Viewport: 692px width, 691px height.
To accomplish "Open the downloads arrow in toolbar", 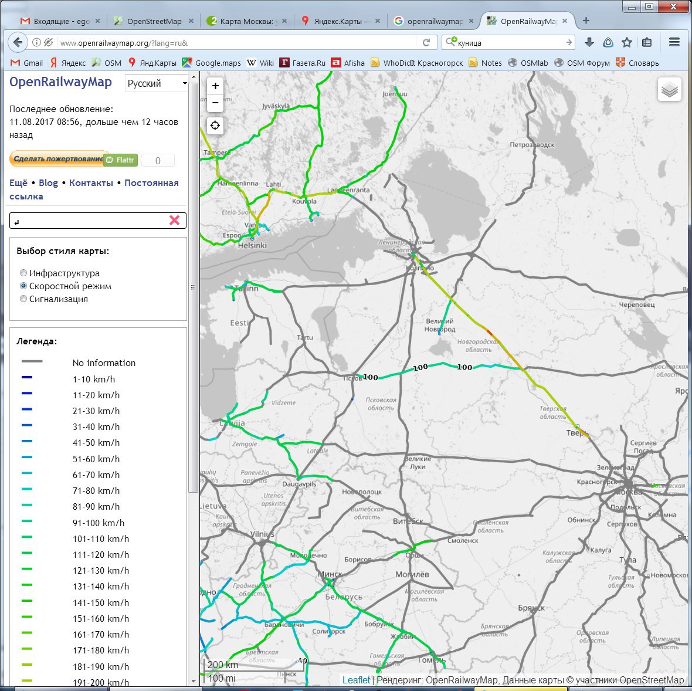I will (589, 42).
